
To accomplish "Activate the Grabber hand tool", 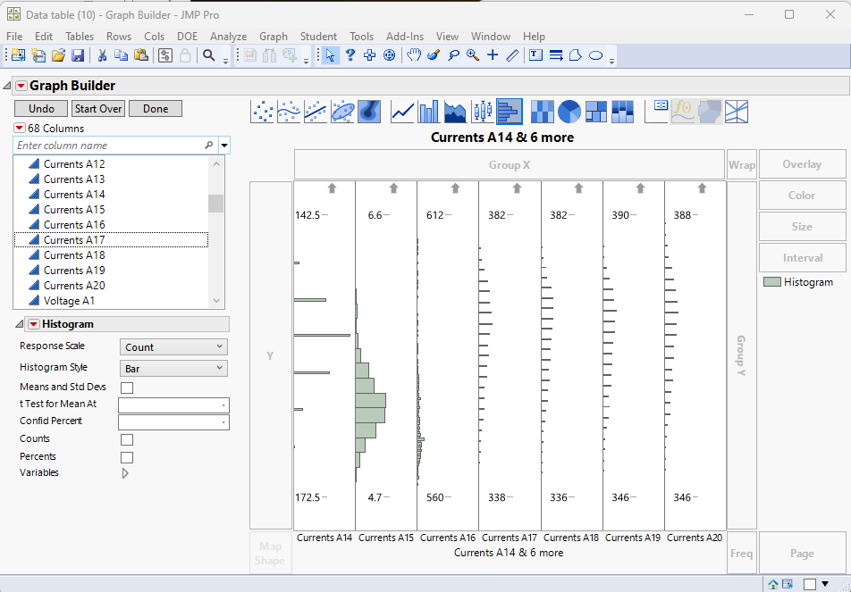I will 414,55.
